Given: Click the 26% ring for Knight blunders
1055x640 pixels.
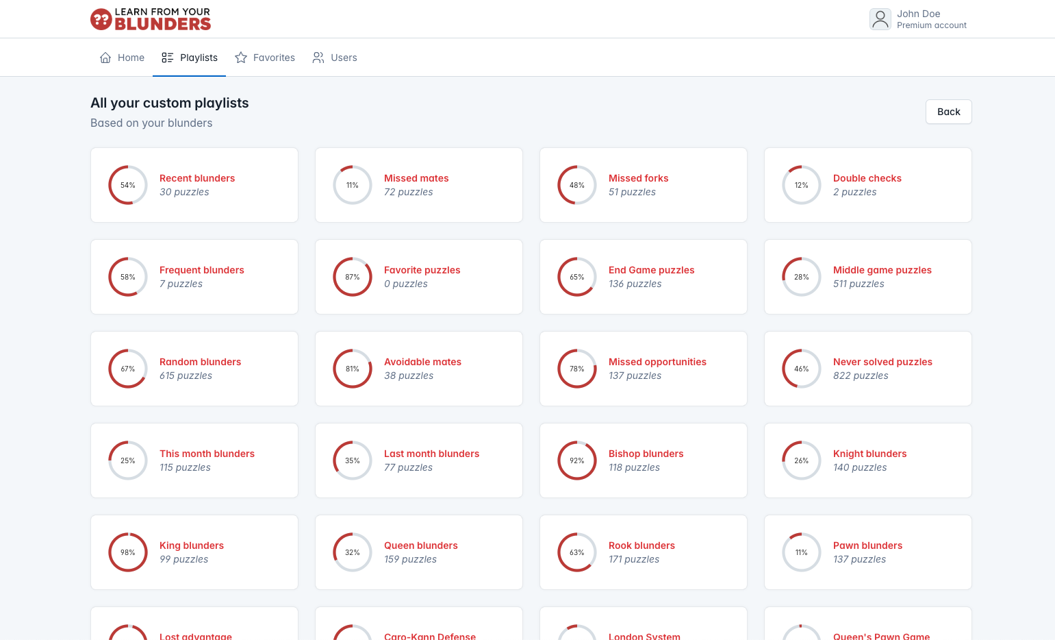Looking at the screenshot, I should pyautogui.click(x=802, y=460).
